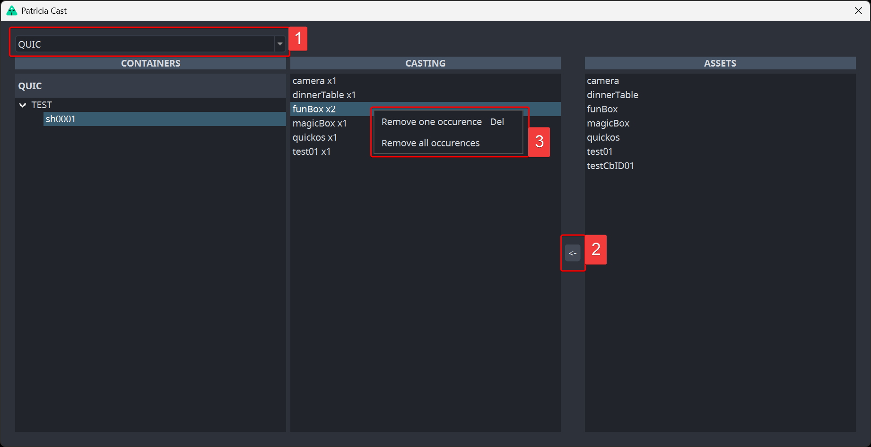Click the Patricia Cast app icon

(12, 10)
